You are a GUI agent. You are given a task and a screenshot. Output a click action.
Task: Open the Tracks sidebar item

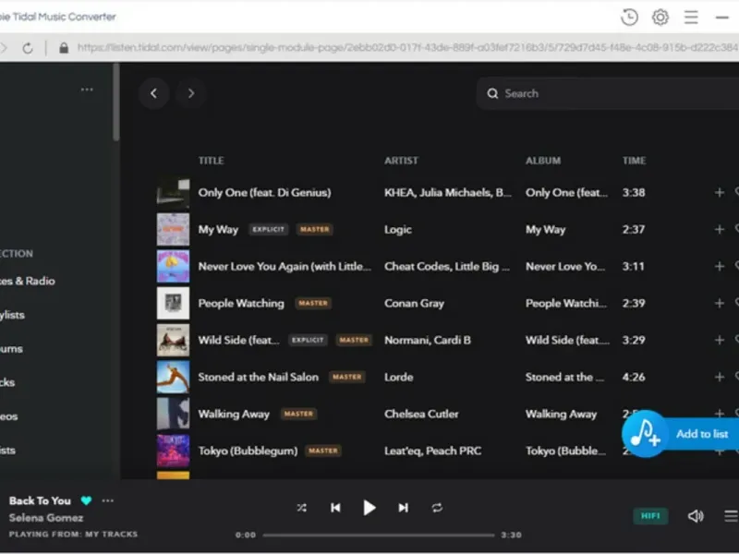coord(7,382)
